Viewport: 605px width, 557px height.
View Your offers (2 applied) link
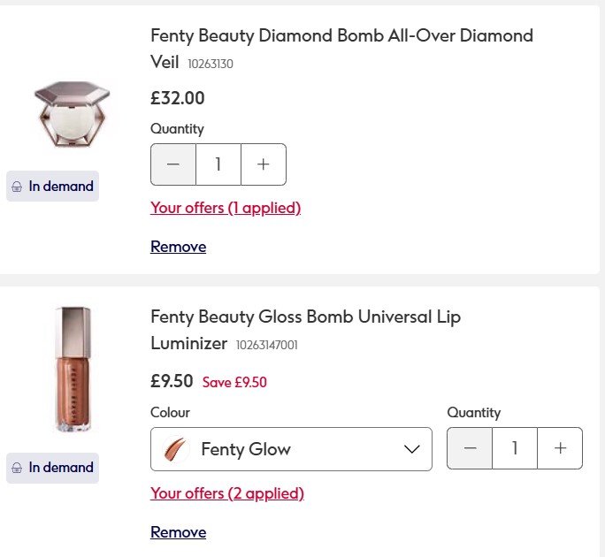[227, 493]
